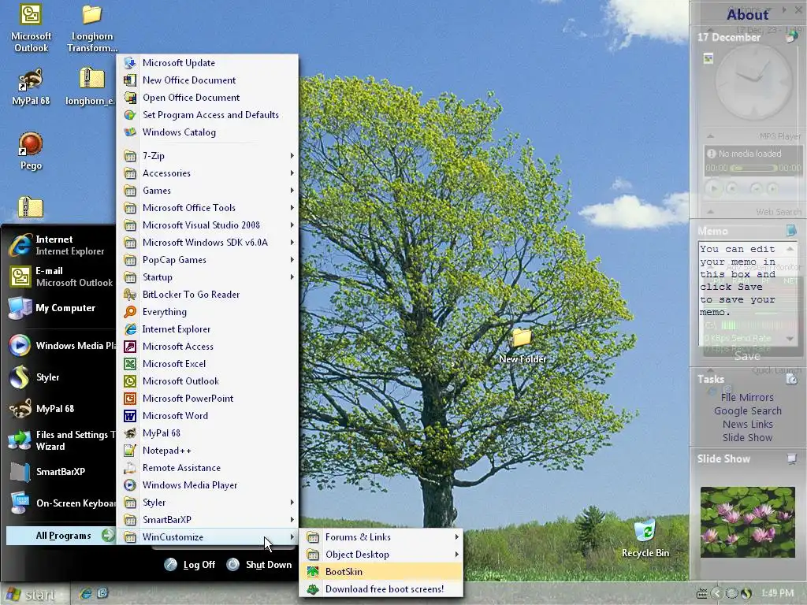This screenshot has width=807, height=605.
Task: Click the MP3 player play button
Action: (x=713, y=189)
